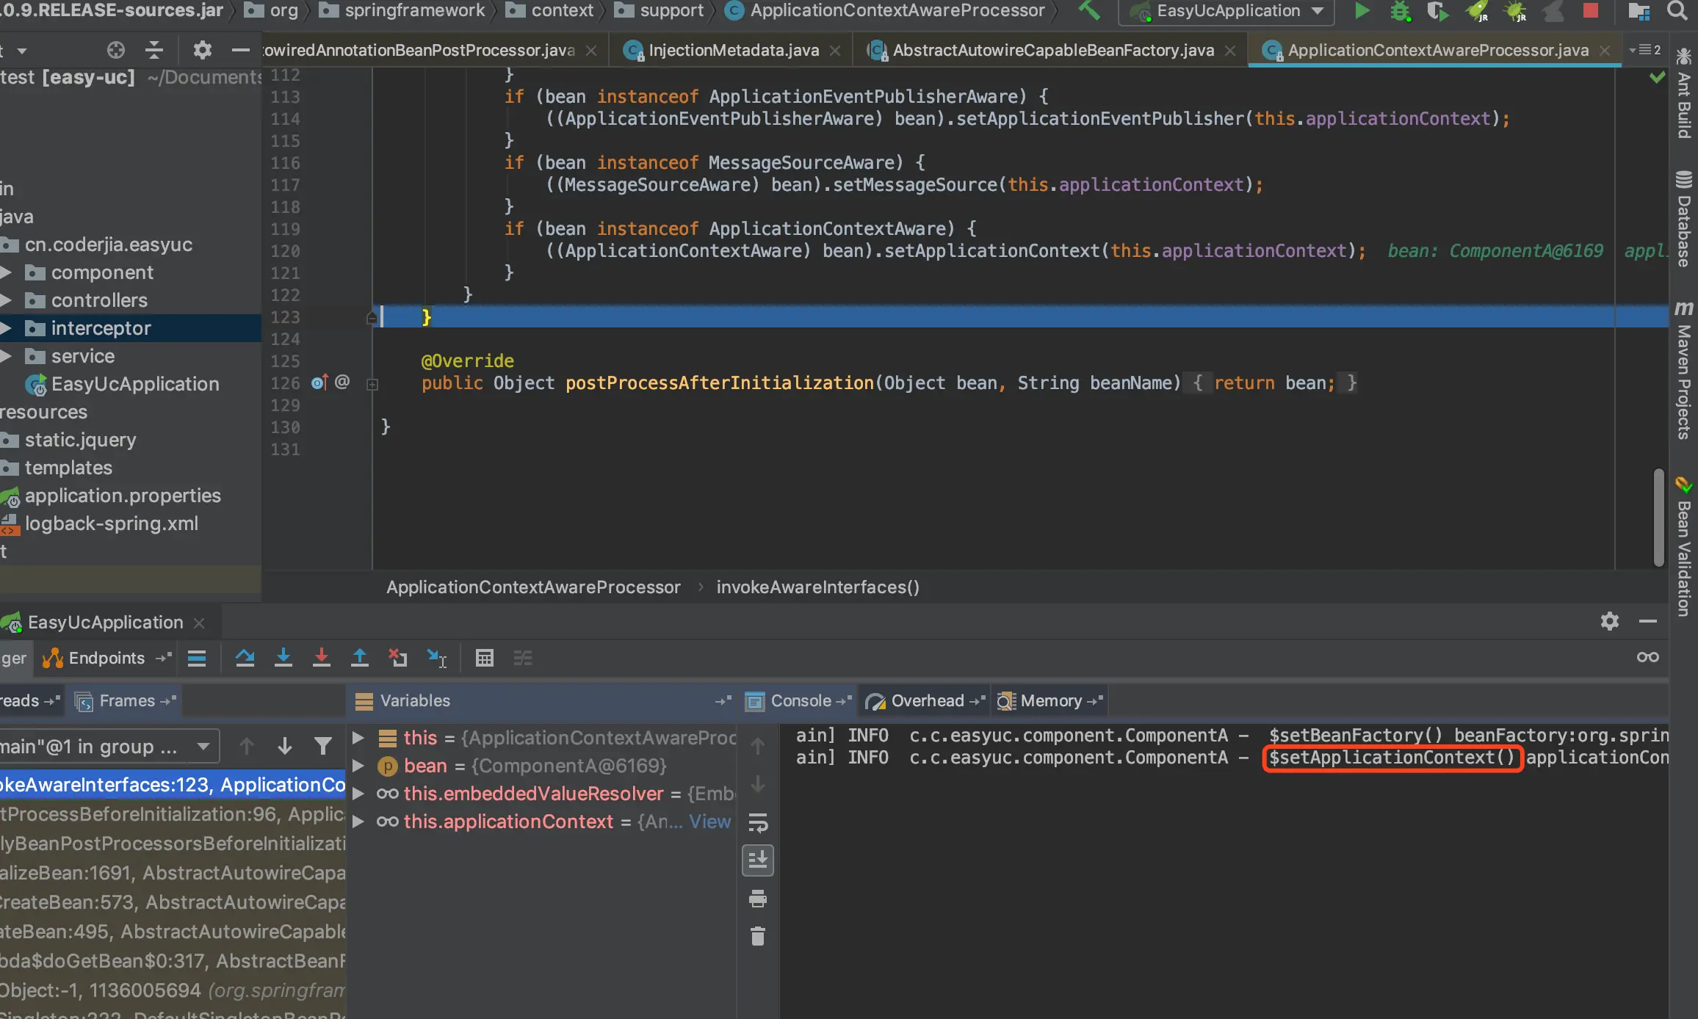Click the View link for this.applicationContext
1698x1019 pixels.
[709, 822]
